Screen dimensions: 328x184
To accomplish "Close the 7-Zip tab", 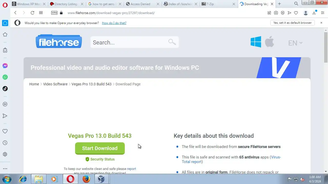I will tap(234, 4).
